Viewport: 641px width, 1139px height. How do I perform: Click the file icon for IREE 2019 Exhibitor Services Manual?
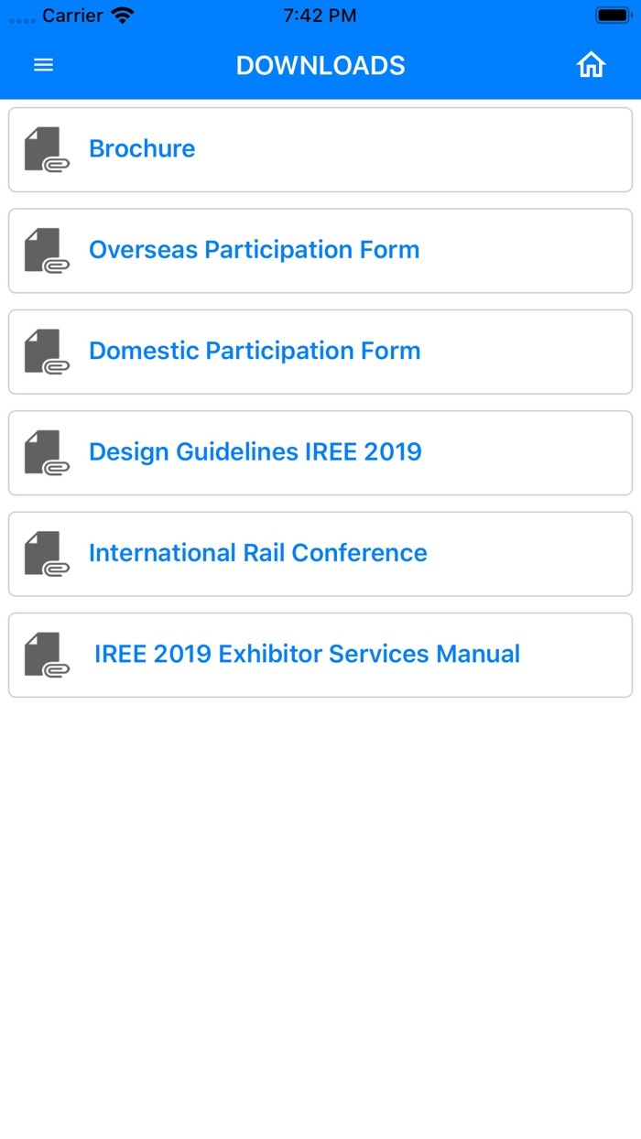tap(46, 655)
